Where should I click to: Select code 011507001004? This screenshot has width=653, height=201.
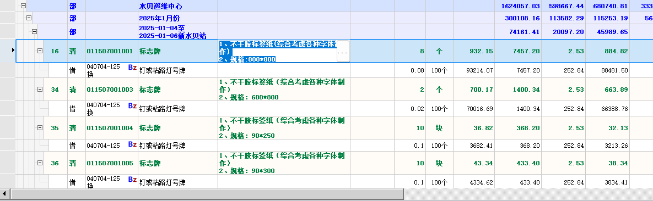tap(110, 128)
